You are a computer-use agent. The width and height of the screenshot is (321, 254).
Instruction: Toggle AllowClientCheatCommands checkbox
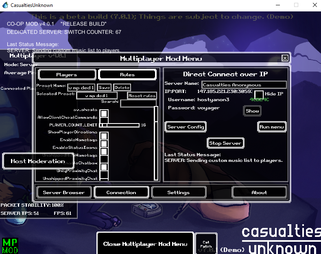pos(104,120)
